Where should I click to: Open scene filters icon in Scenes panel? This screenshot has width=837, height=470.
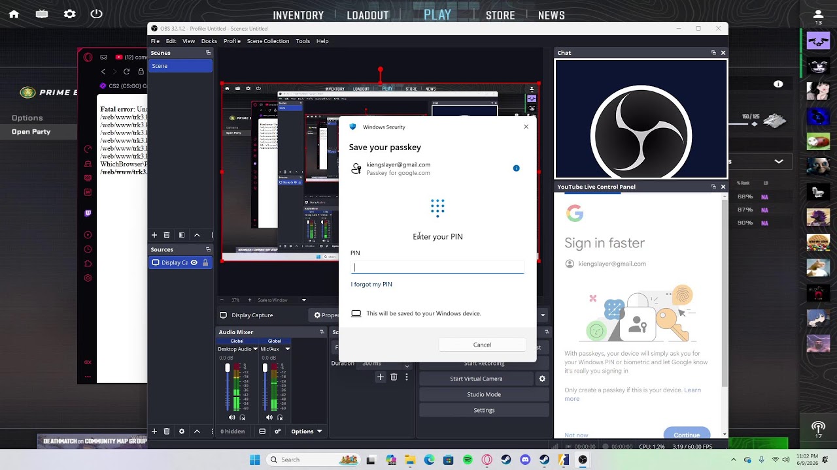point(182,235)
